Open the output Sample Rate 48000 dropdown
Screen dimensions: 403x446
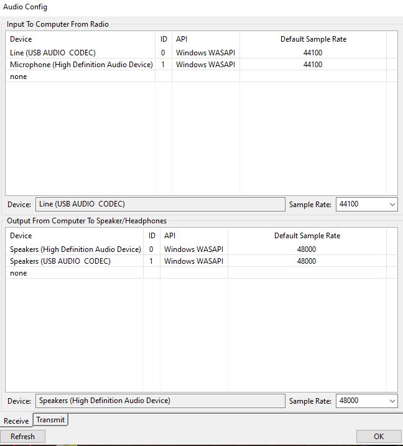click(366, 401)
